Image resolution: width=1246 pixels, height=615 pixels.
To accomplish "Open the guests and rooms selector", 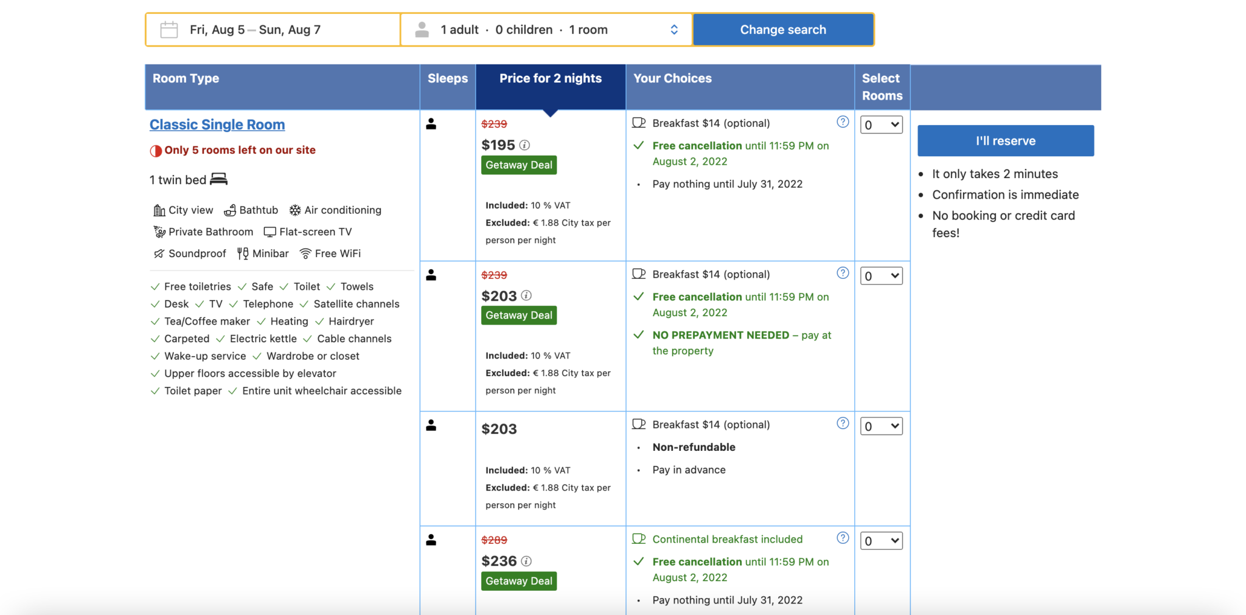I will (x=546, y=30).
